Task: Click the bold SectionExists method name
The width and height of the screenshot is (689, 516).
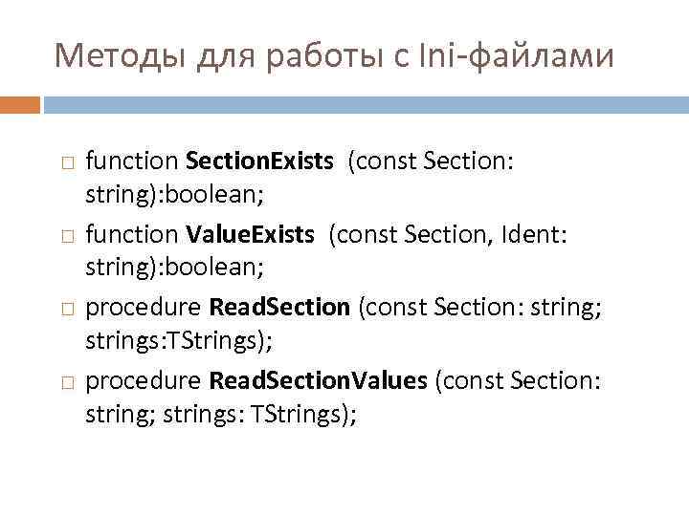Action: click(x=259, y=161)
